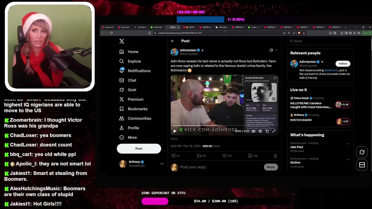
Task: Click the floating messages envelope button
Action: (362, 165)
